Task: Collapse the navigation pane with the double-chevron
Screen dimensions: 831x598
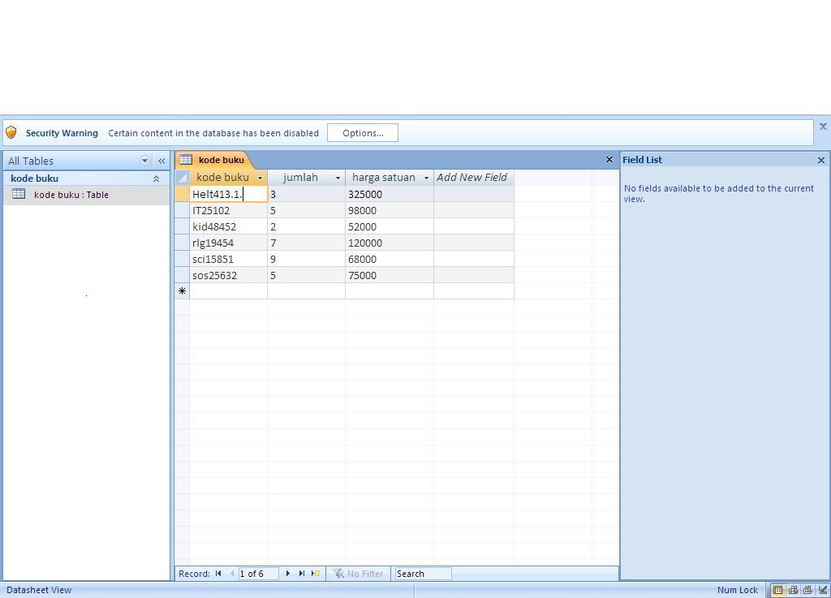Action: (161, 161)
